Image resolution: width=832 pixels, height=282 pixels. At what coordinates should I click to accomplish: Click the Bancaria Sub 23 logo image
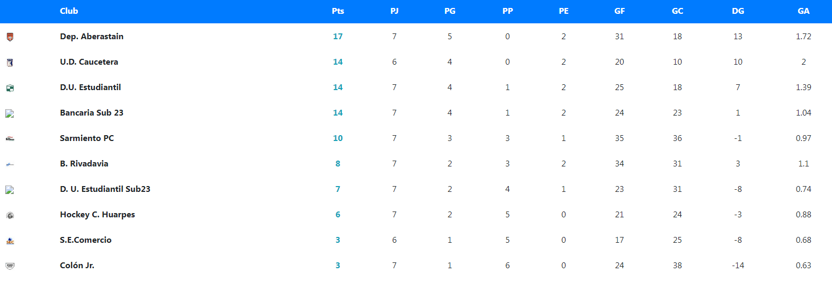click(10, 113)
